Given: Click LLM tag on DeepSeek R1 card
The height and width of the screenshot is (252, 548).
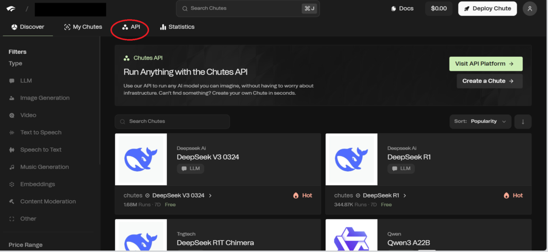Looking at the screenshot, I should [x=401, y=169].
